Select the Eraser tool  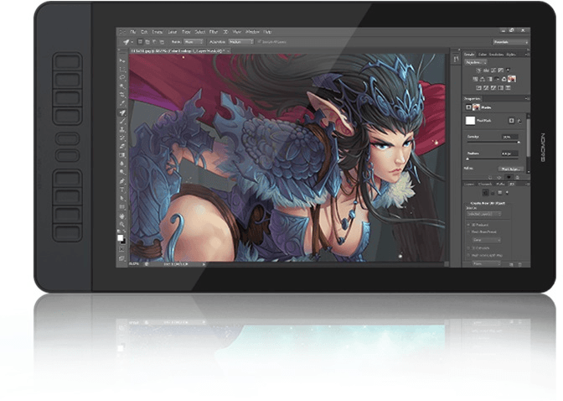tap(122, 147)
